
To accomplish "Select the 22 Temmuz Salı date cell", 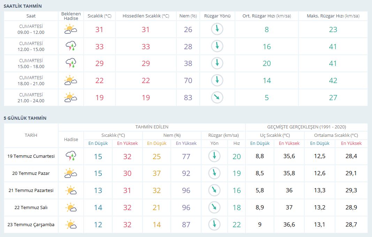I will click(x=31, y=208).
